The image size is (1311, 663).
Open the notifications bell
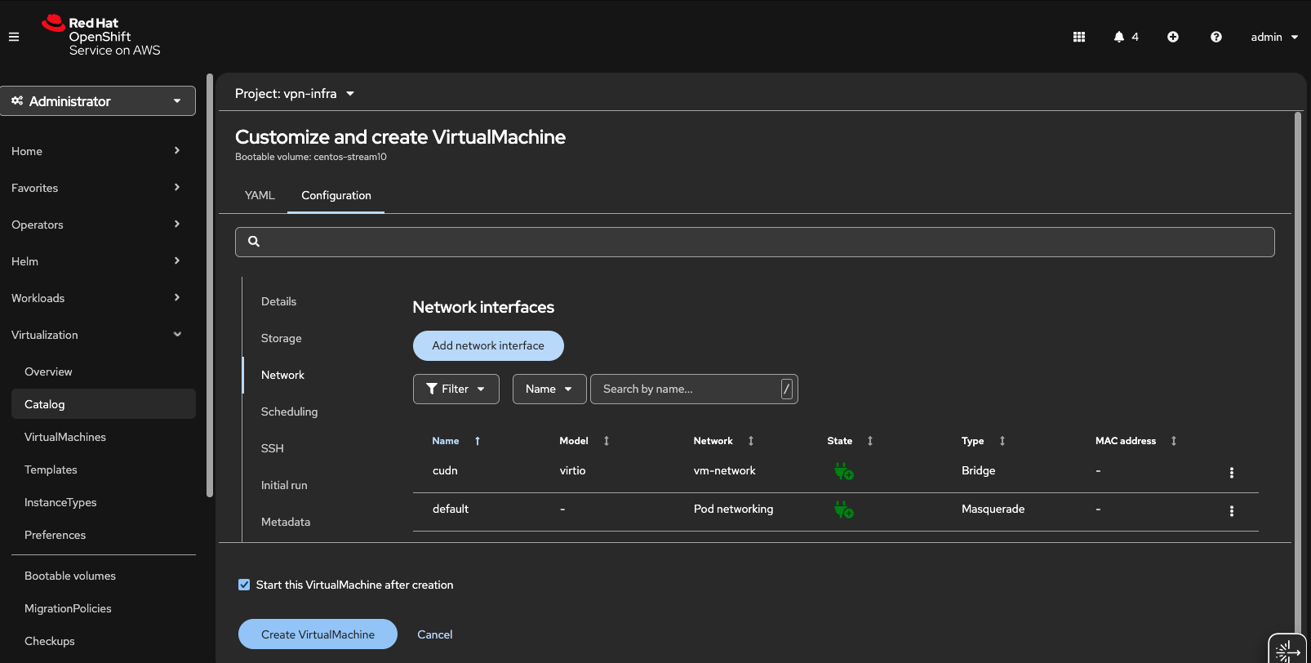click(x=1119, y=37)
